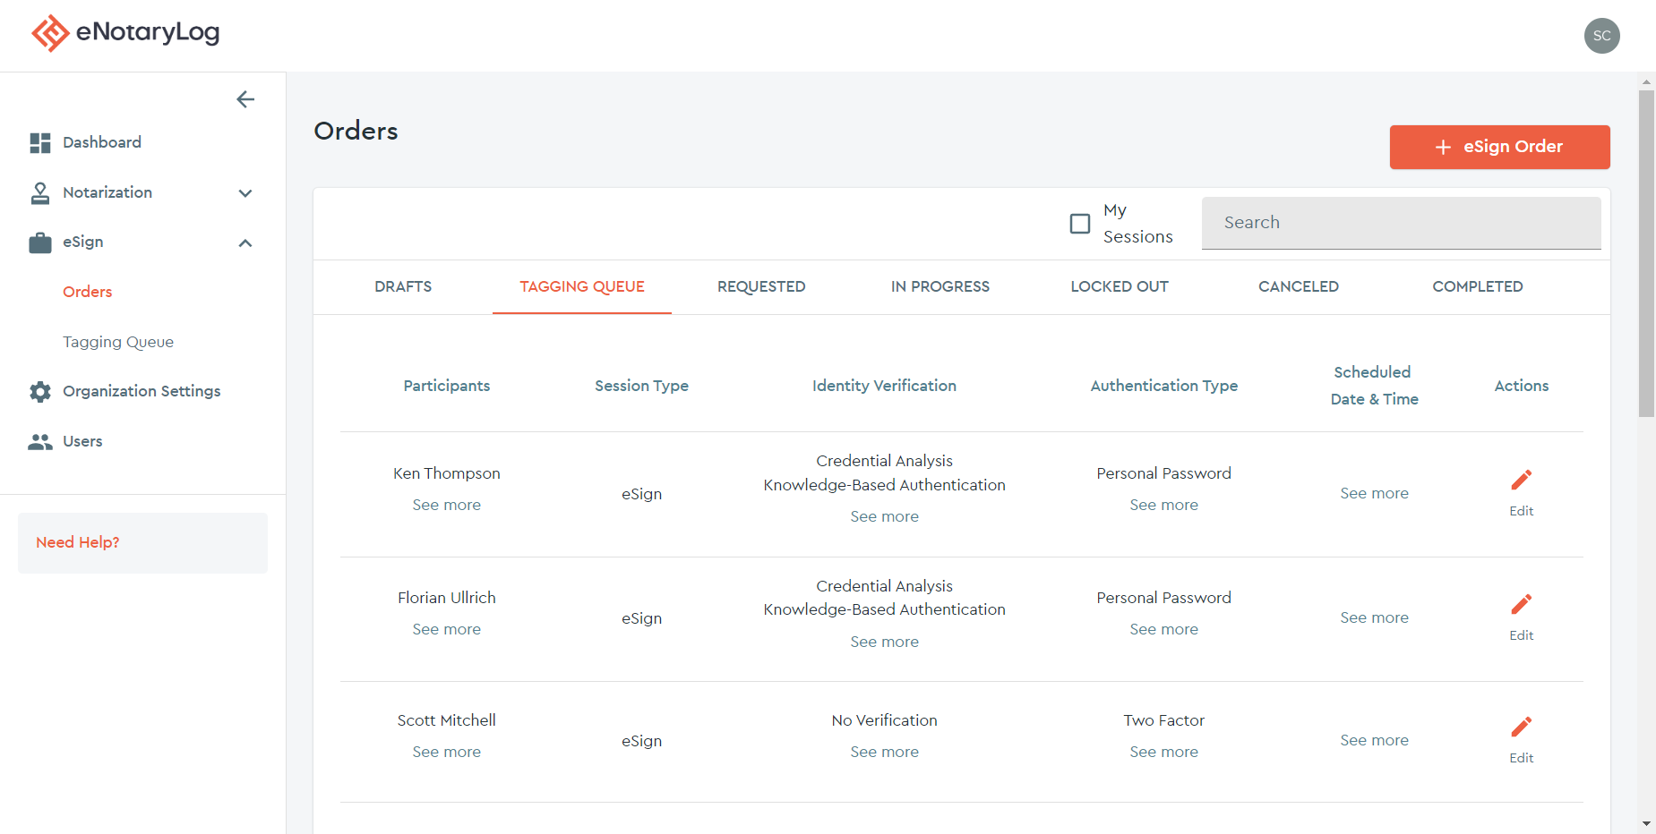
Task: Expand the Notarization menu chevron
Action: coord(245,193)
